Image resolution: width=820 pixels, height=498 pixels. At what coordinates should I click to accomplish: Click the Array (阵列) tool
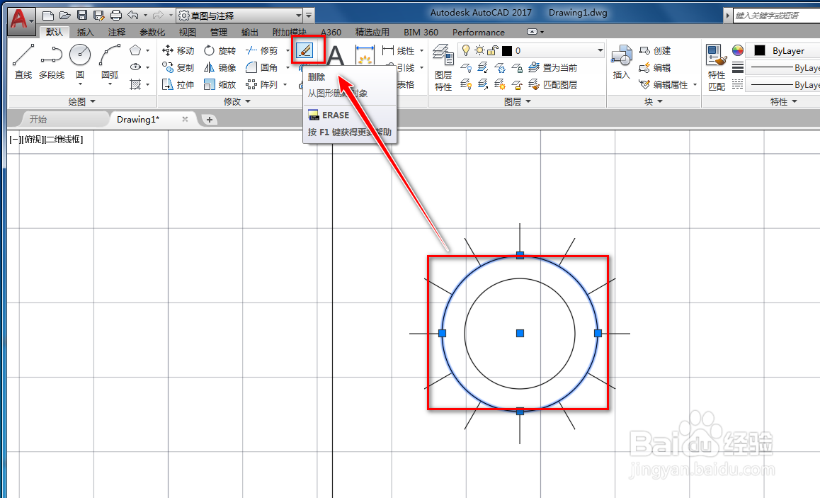pyautogui.click(x=262, y=84)
